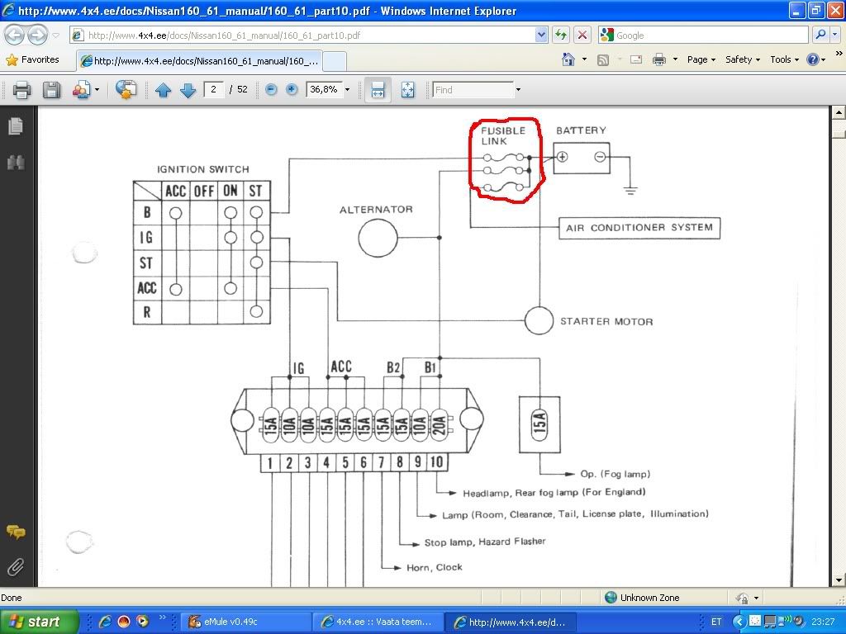Go to the previous PDF page
Screen dimensions: 846x634
(163, 90)
